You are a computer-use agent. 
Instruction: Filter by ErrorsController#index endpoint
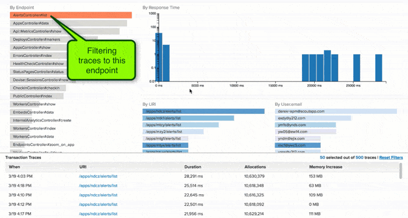coord(38,56)
